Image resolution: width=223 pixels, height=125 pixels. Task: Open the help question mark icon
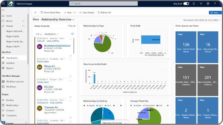coord(215,3)
